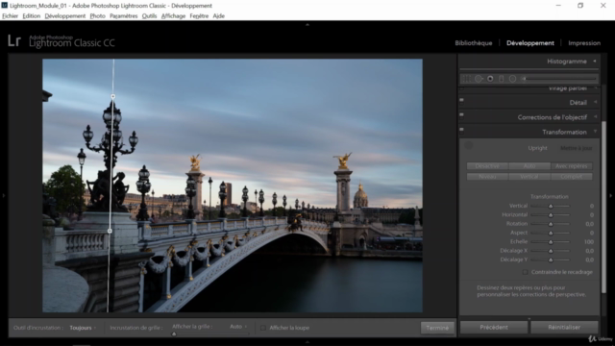Apply the Vertical Upright mode
615x346 pixels.
(x=529, y=177)
